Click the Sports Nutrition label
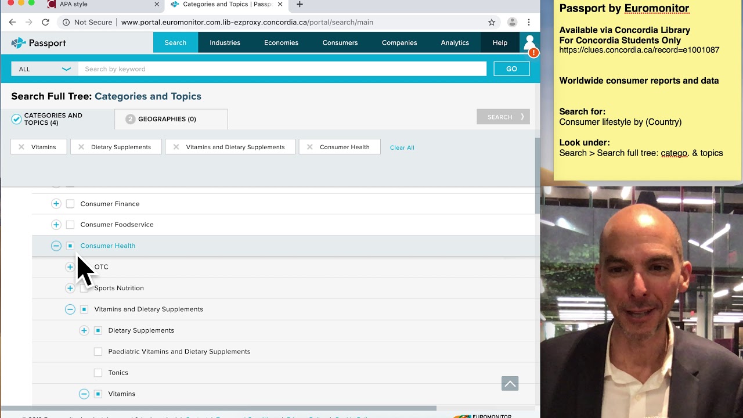The width and height of the screenshot is (743, 418). [119, 288]
